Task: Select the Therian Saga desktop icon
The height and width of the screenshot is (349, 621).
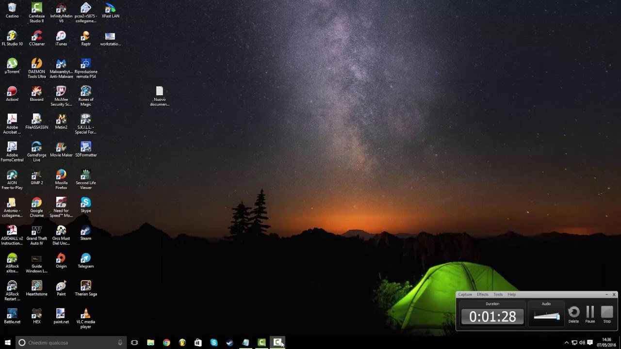Action: click(86, 288)
